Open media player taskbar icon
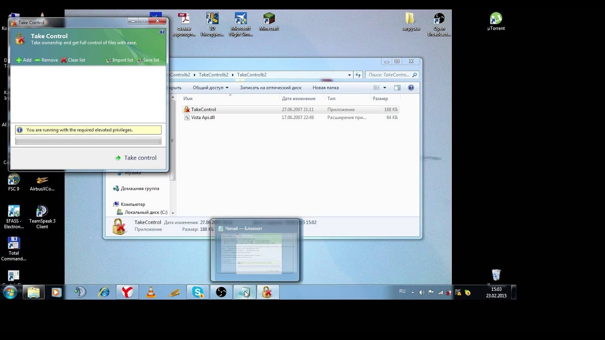The image size is (605, 340). [57, 292]
